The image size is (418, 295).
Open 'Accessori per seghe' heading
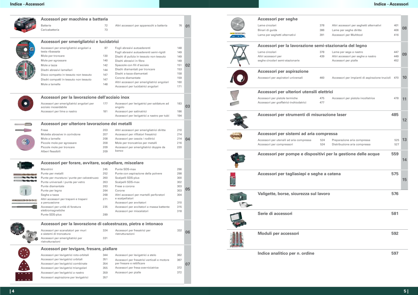point(277,19)
